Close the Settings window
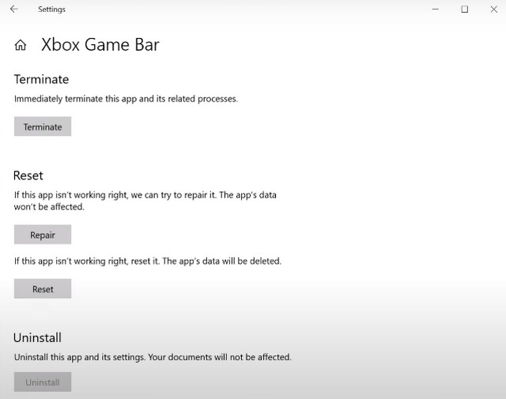 [493, 9]
